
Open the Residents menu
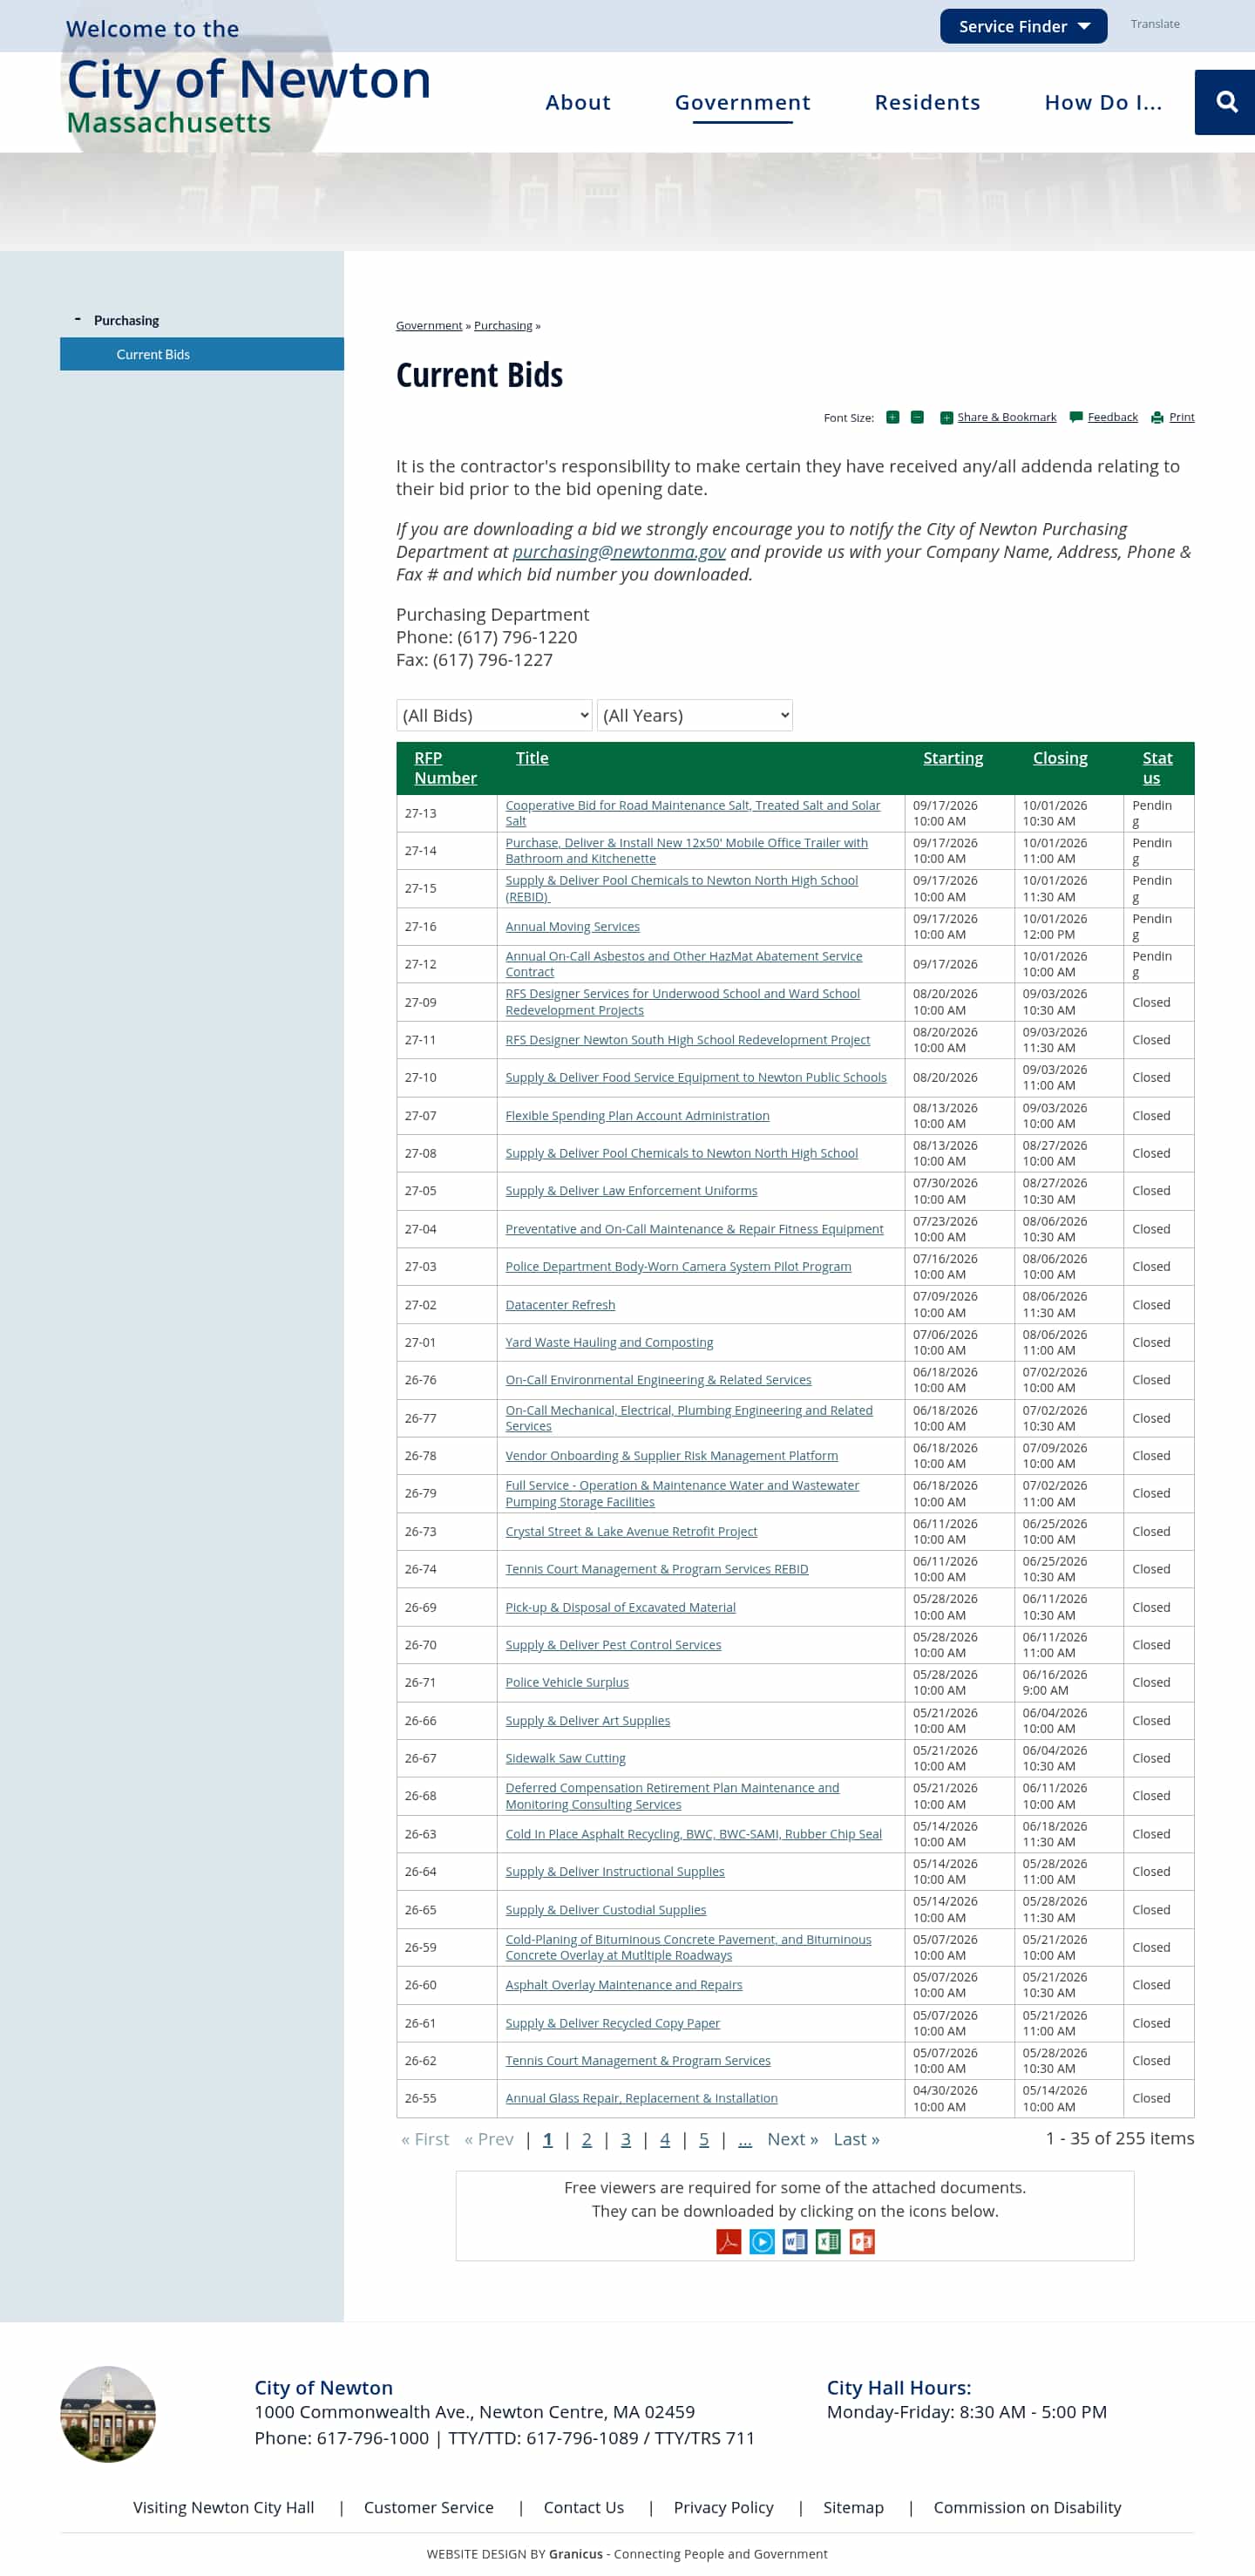click(927, 102)
